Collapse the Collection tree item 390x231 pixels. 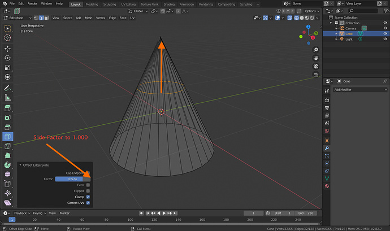point(331,23)
